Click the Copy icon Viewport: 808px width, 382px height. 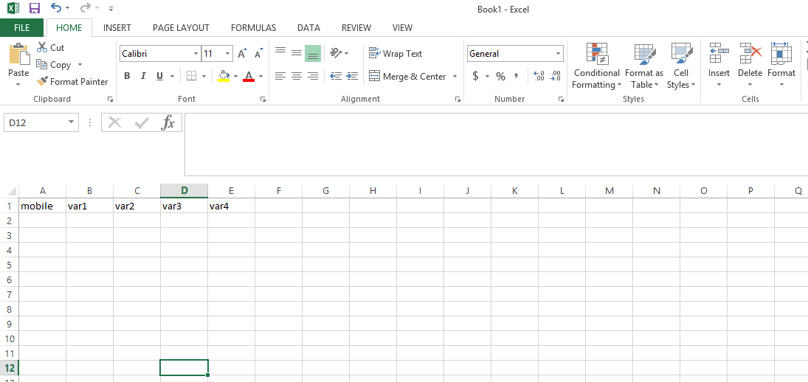pos(42,65)
